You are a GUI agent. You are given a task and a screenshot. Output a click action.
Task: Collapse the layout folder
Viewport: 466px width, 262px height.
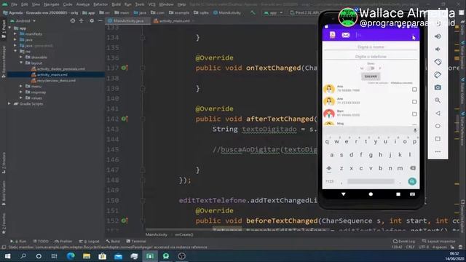click(21, 63)
